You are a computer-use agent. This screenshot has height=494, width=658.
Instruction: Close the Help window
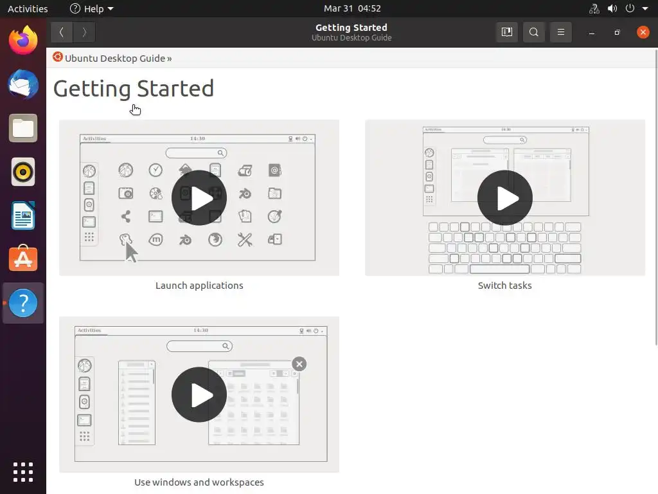[643, 32]
